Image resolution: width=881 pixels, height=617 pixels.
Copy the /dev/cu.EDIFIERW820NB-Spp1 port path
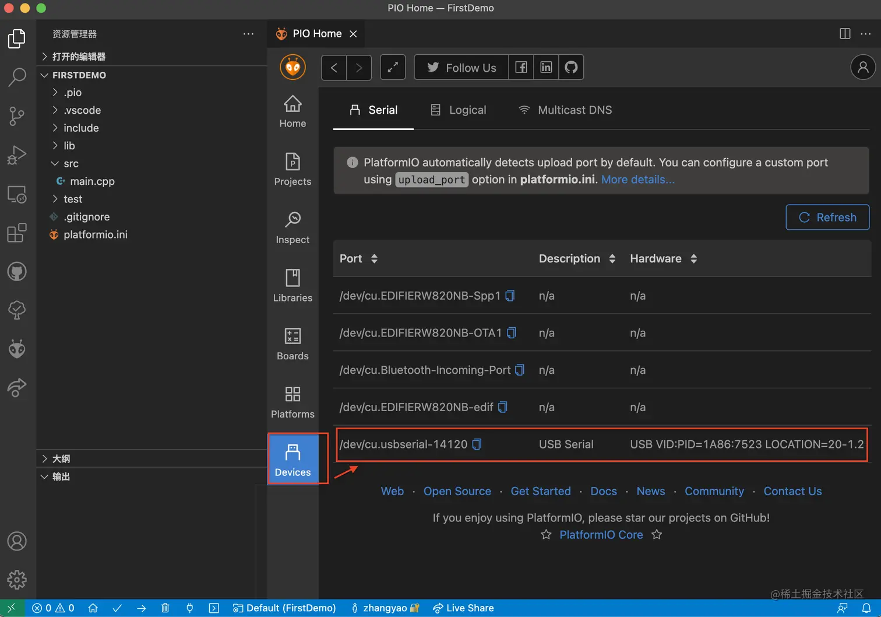click(510, 296)
